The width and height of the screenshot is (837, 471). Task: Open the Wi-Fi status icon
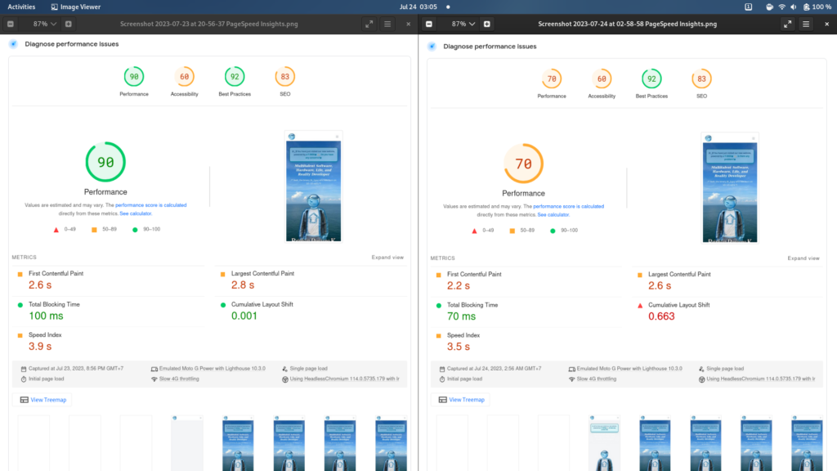[781, 7]
